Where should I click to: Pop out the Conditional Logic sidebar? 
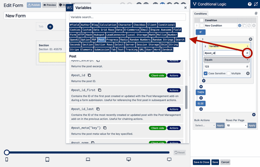point(256,4)
